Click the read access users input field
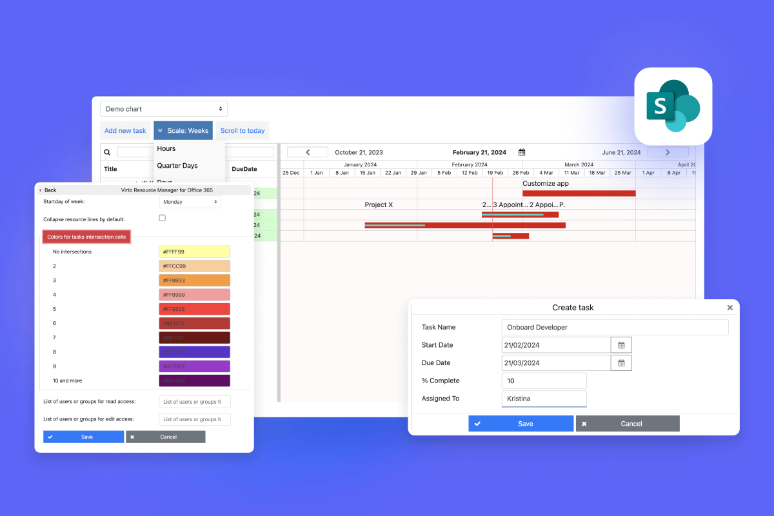Screen dimensions: 774x516 [x=195, y=402]
